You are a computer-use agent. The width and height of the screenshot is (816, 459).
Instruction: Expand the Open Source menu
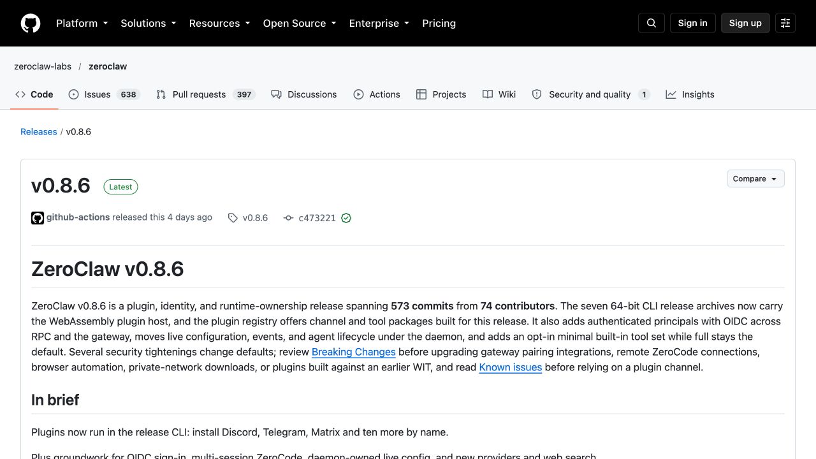pos(300,23)
